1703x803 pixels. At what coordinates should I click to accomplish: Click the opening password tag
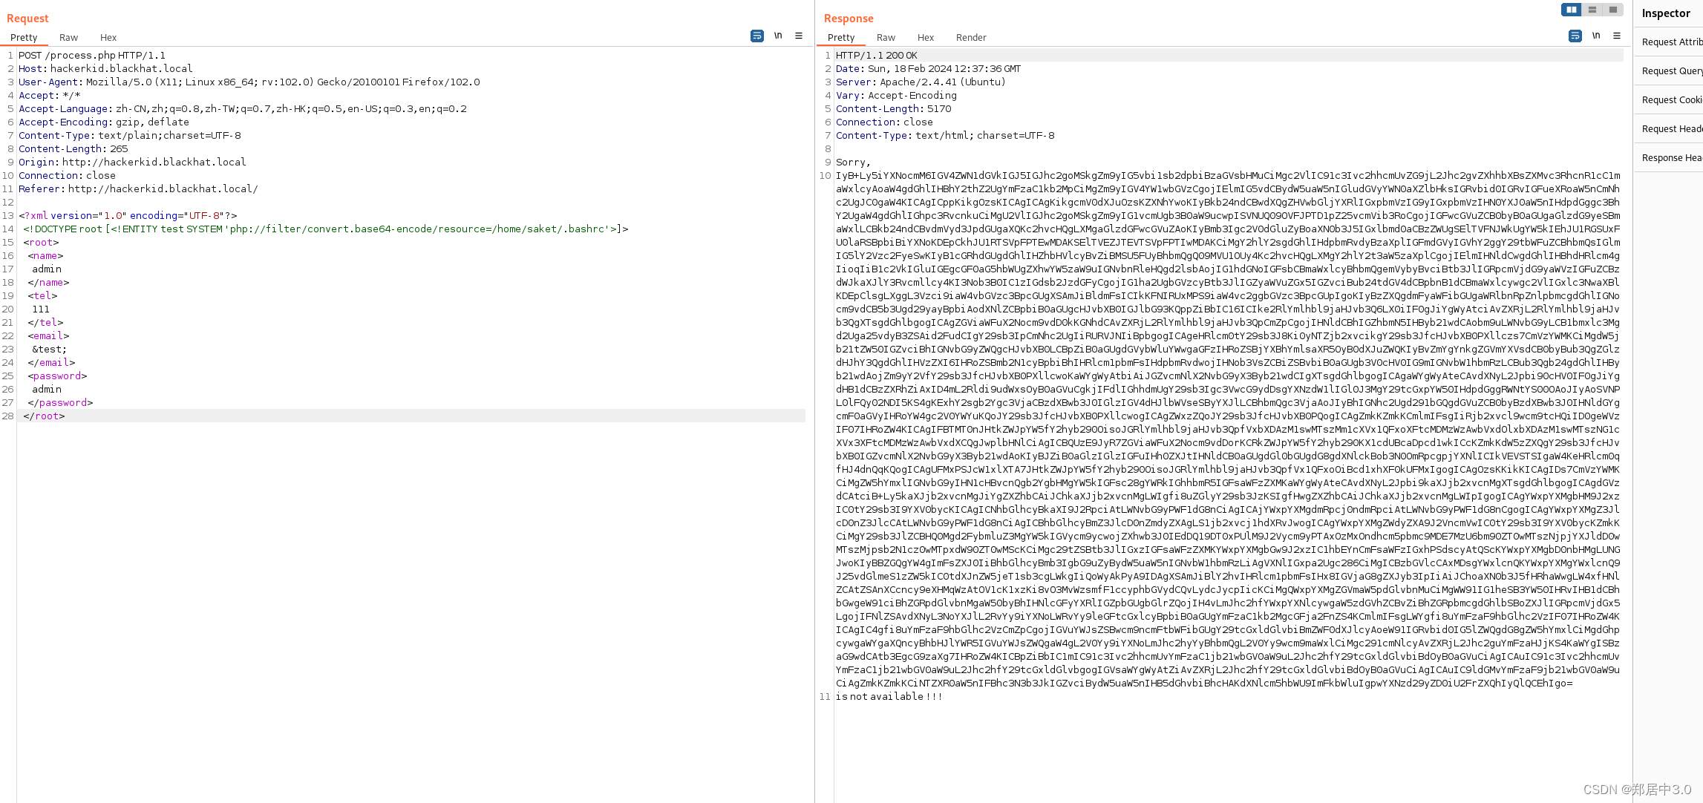click(x=57, y=376)
